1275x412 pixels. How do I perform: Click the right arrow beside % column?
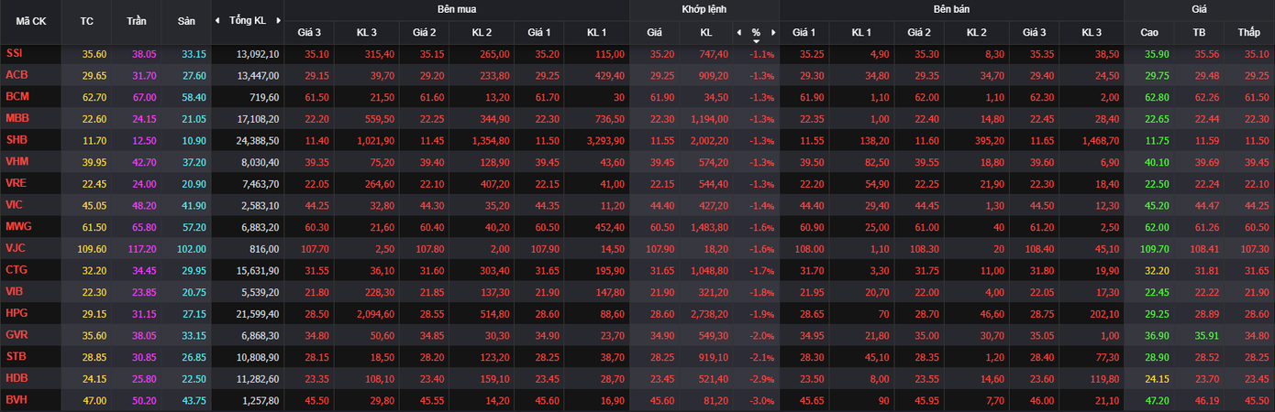pyautogui.click(x=773, y=32)
